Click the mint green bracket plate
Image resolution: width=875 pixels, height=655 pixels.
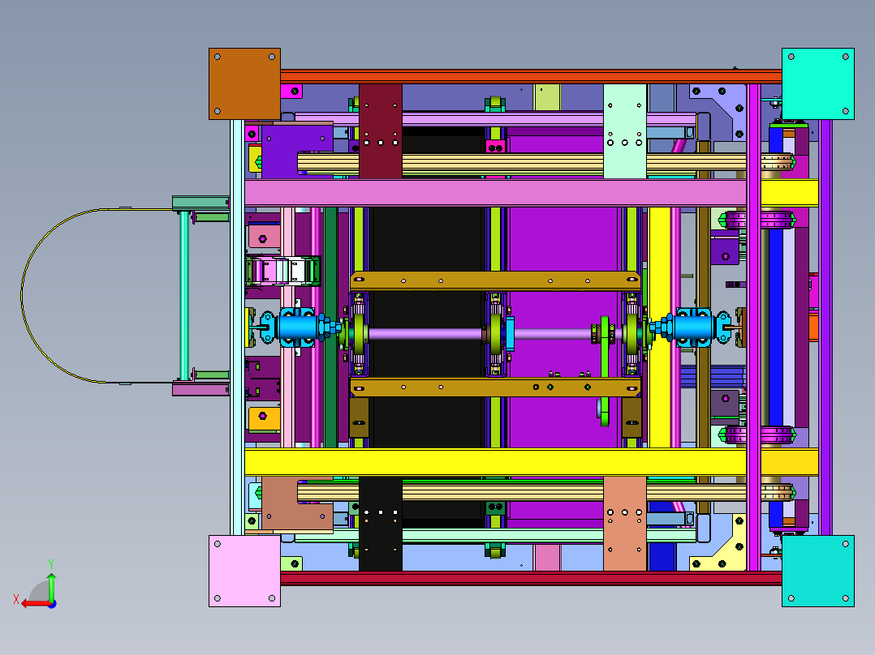tap(625, 131)
